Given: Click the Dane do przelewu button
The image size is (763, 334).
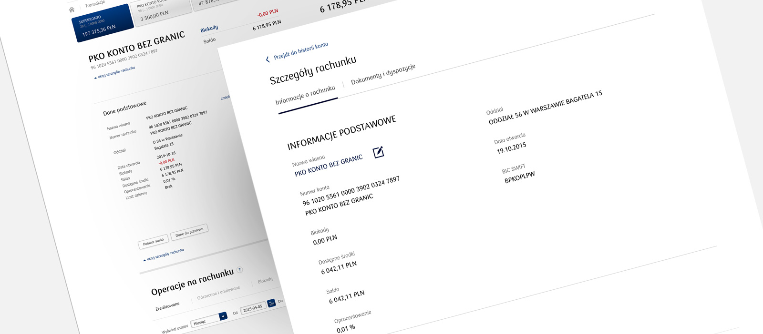Looking at the screenshot, I should (189, 232).
